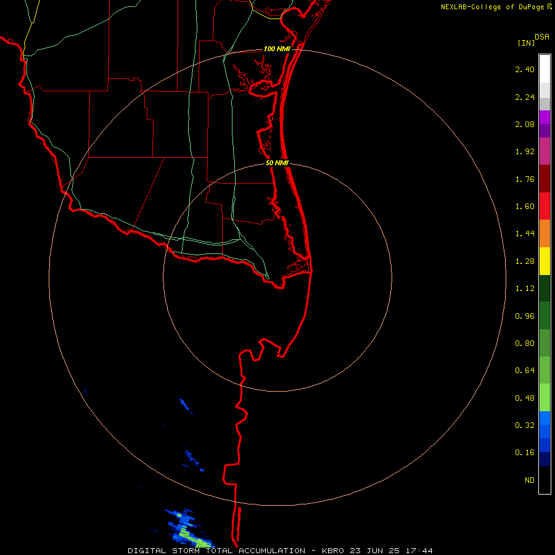Screen dimensions: 555x555
Task: Click the 1.92 legend value
Action: [x=525, y=152]
